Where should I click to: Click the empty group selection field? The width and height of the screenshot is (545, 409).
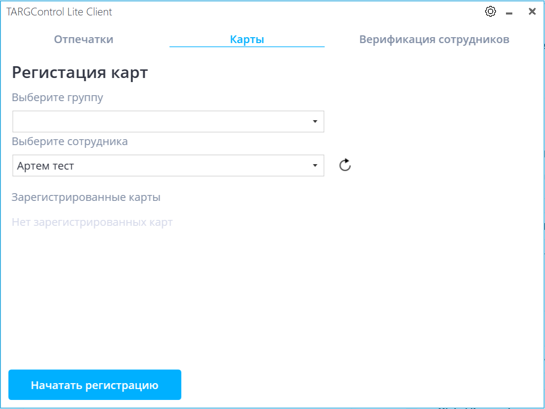159,122
